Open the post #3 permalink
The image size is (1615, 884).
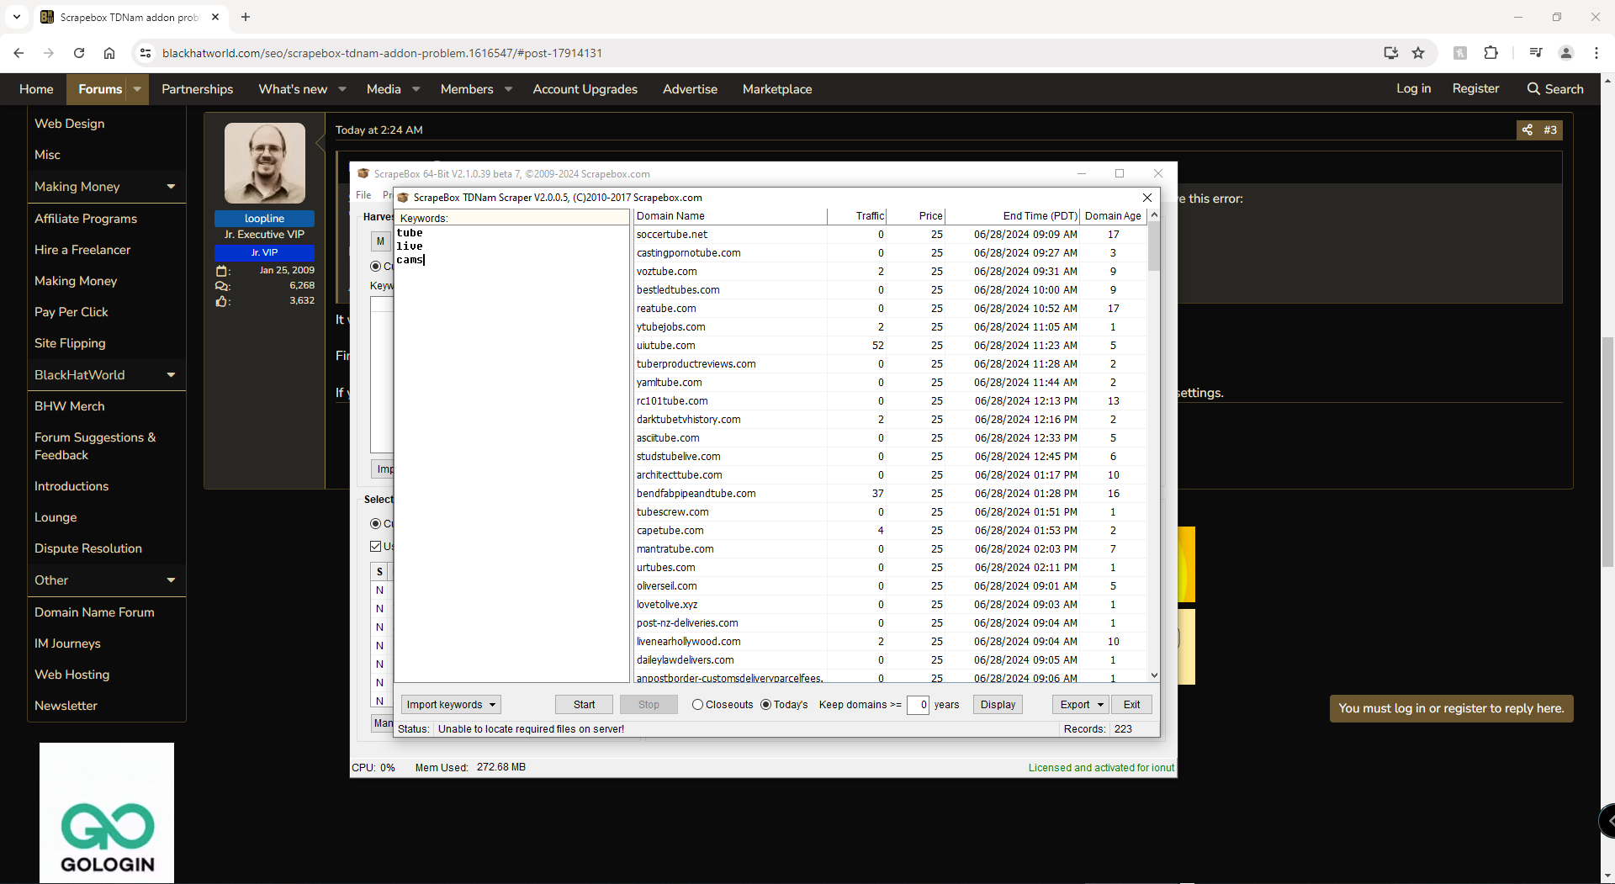1550,130
